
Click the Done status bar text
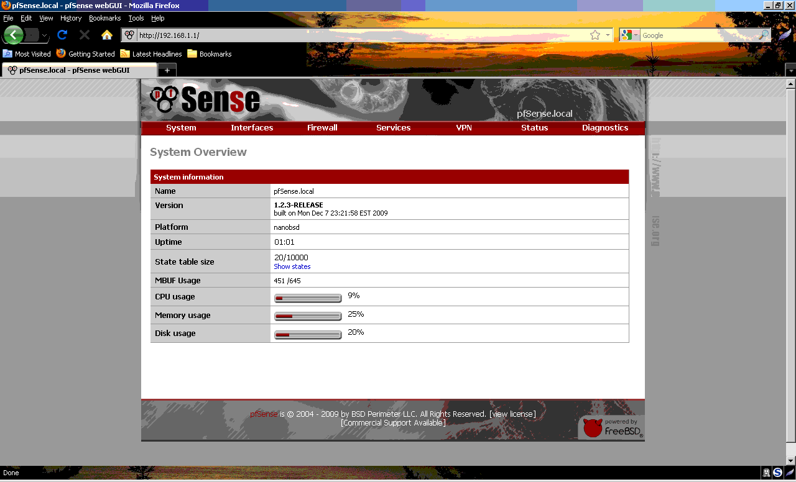click(11, 473)
